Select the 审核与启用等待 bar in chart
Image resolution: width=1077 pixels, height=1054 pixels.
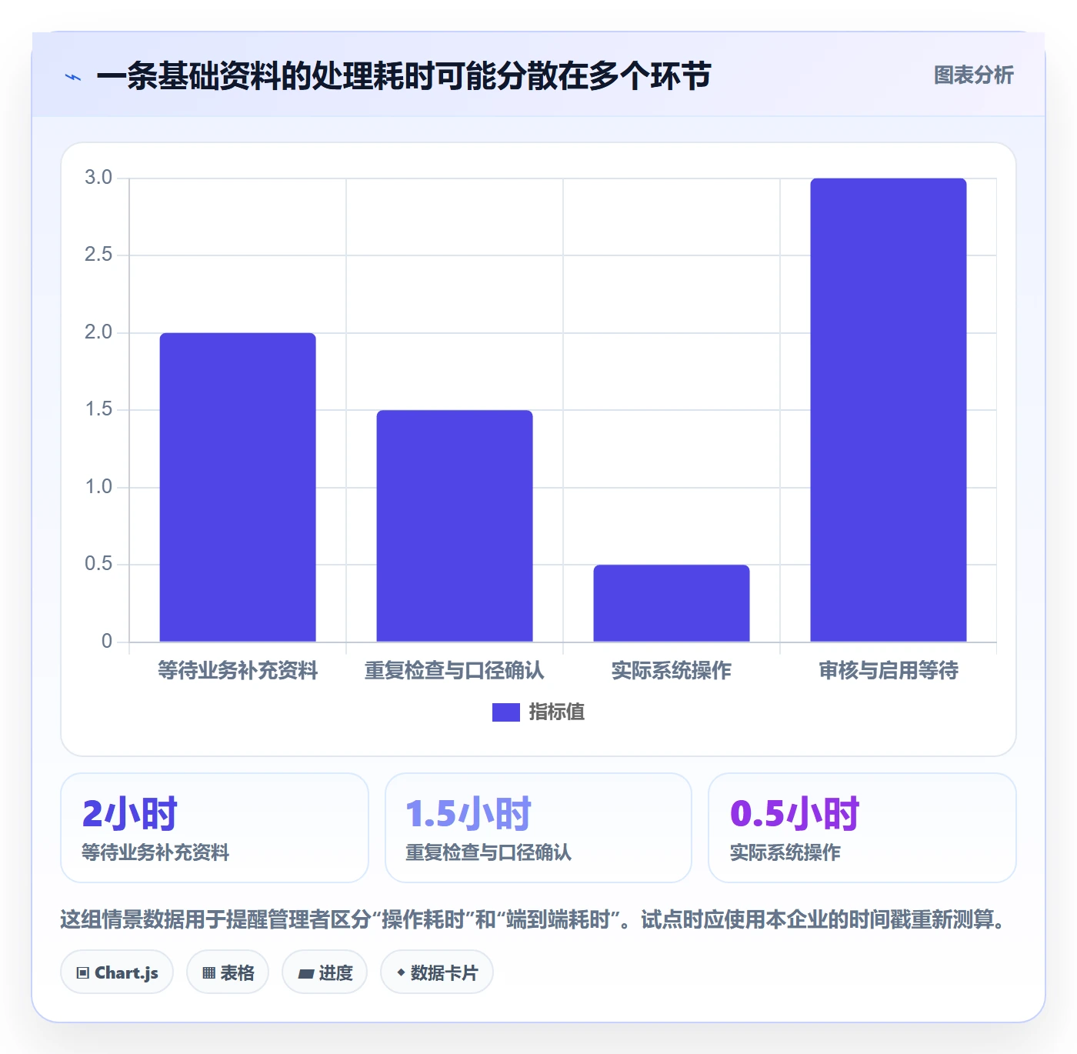[x=889, y=410]
